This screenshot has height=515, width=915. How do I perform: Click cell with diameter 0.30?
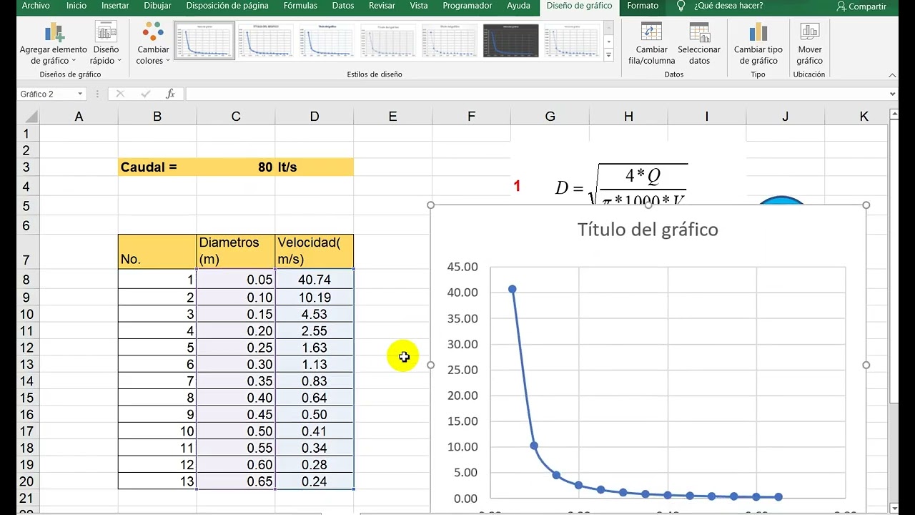[x=236, y=364]
